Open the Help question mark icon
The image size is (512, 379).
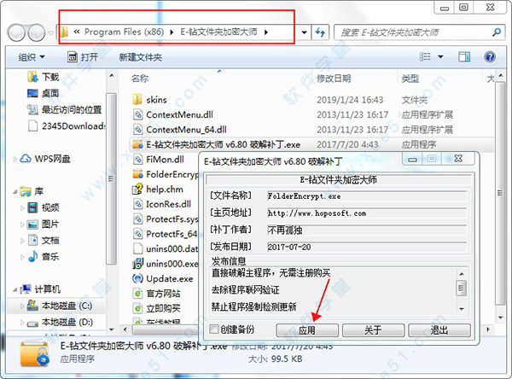pyautogui.click(x=490, y=57)
